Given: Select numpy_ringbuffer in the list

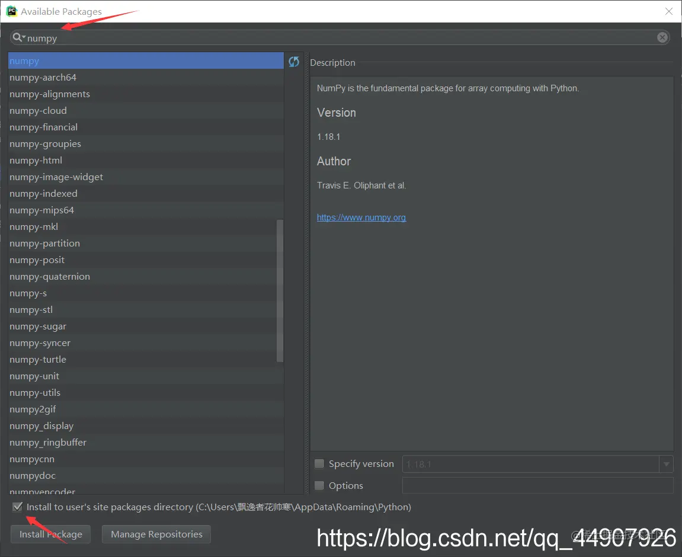Looking at the screenshot, I should coord(146,442).
